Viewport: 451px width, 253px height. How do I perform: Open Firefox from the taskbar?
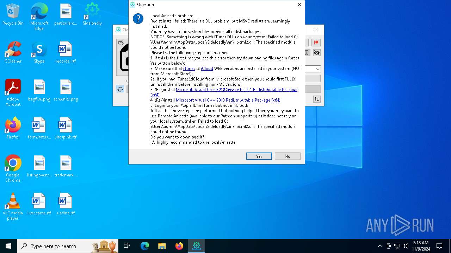click(179, 246)
